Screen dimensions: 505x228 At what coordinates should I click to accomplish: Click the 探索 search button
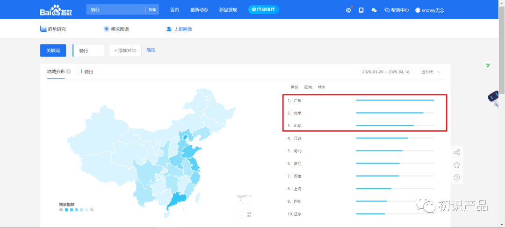pos(152,10)
